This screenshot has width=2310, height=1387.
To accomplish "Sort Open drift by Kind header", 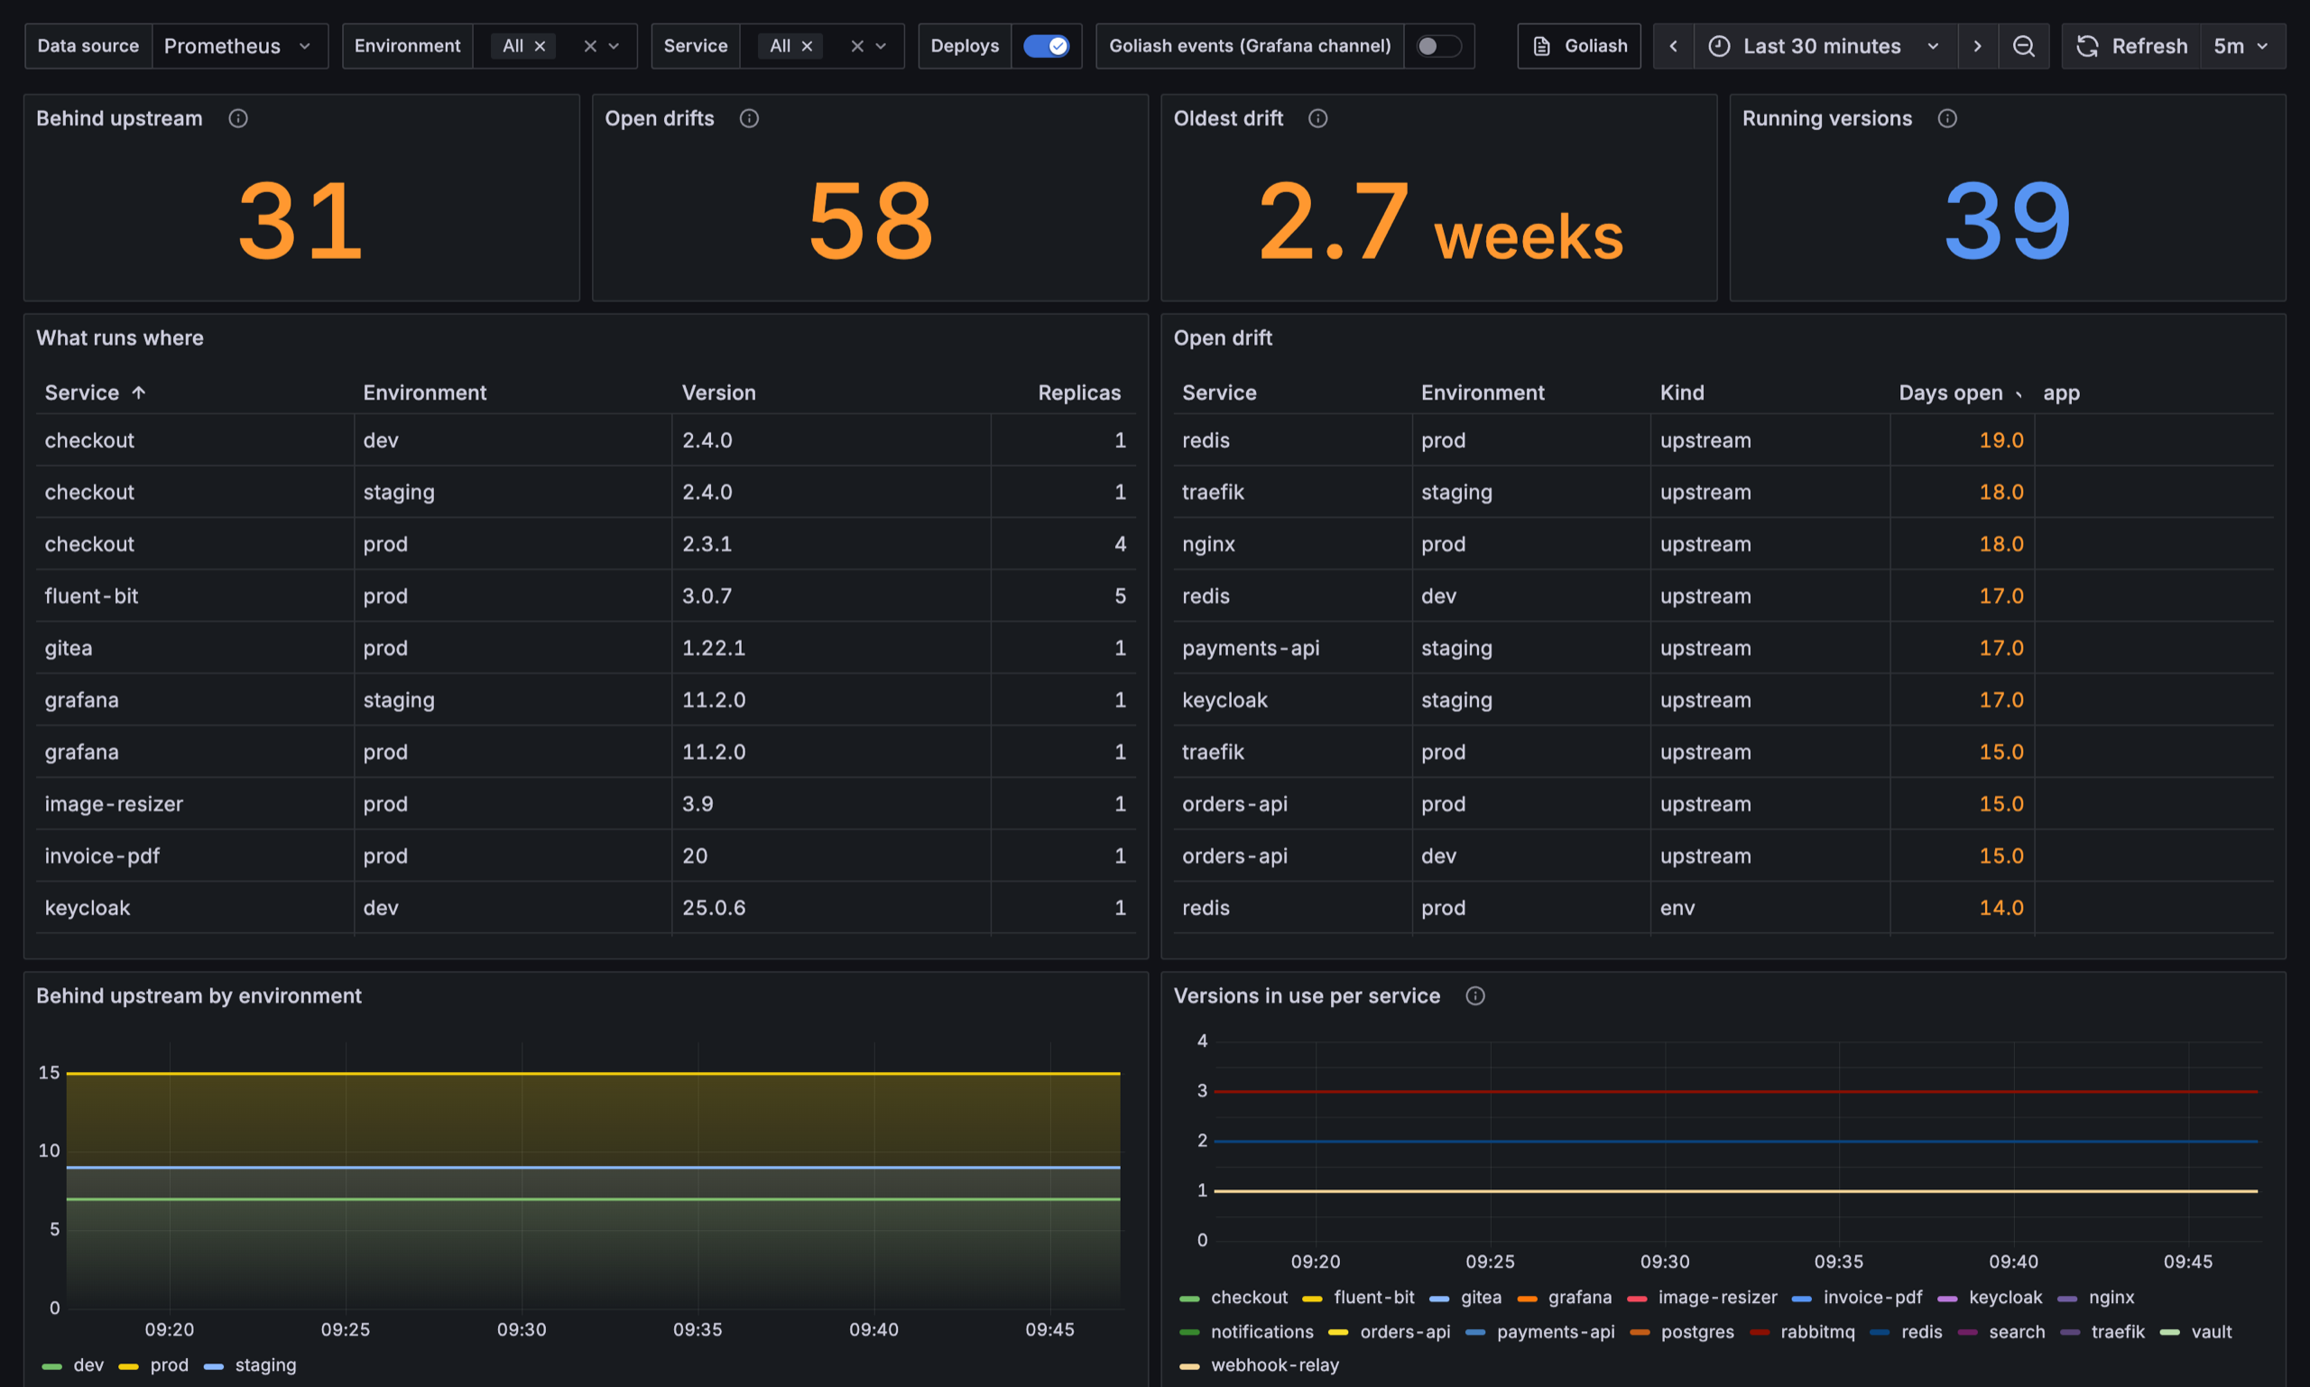I will pyautogui.click(x=1682, y=393).
